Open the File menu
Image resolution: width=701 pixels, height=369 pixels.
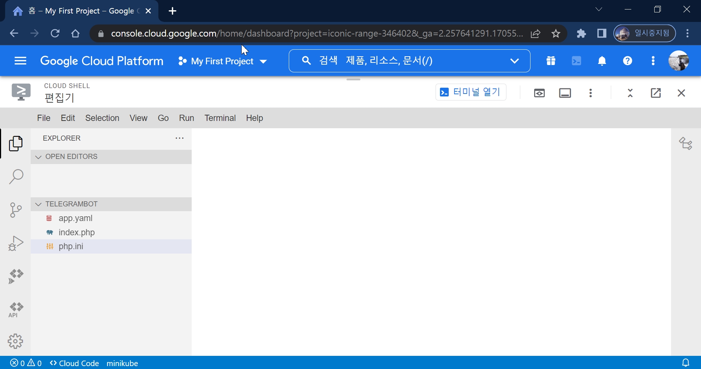44,118
